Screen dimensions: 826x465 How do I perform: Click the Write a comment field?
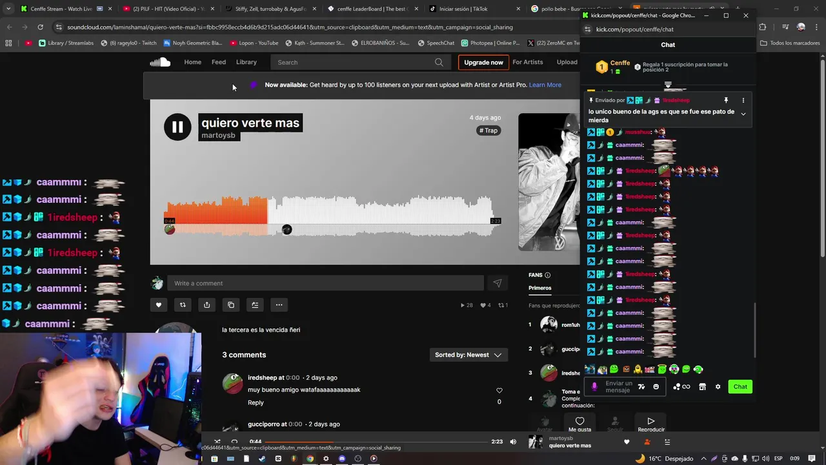point(325,283)
